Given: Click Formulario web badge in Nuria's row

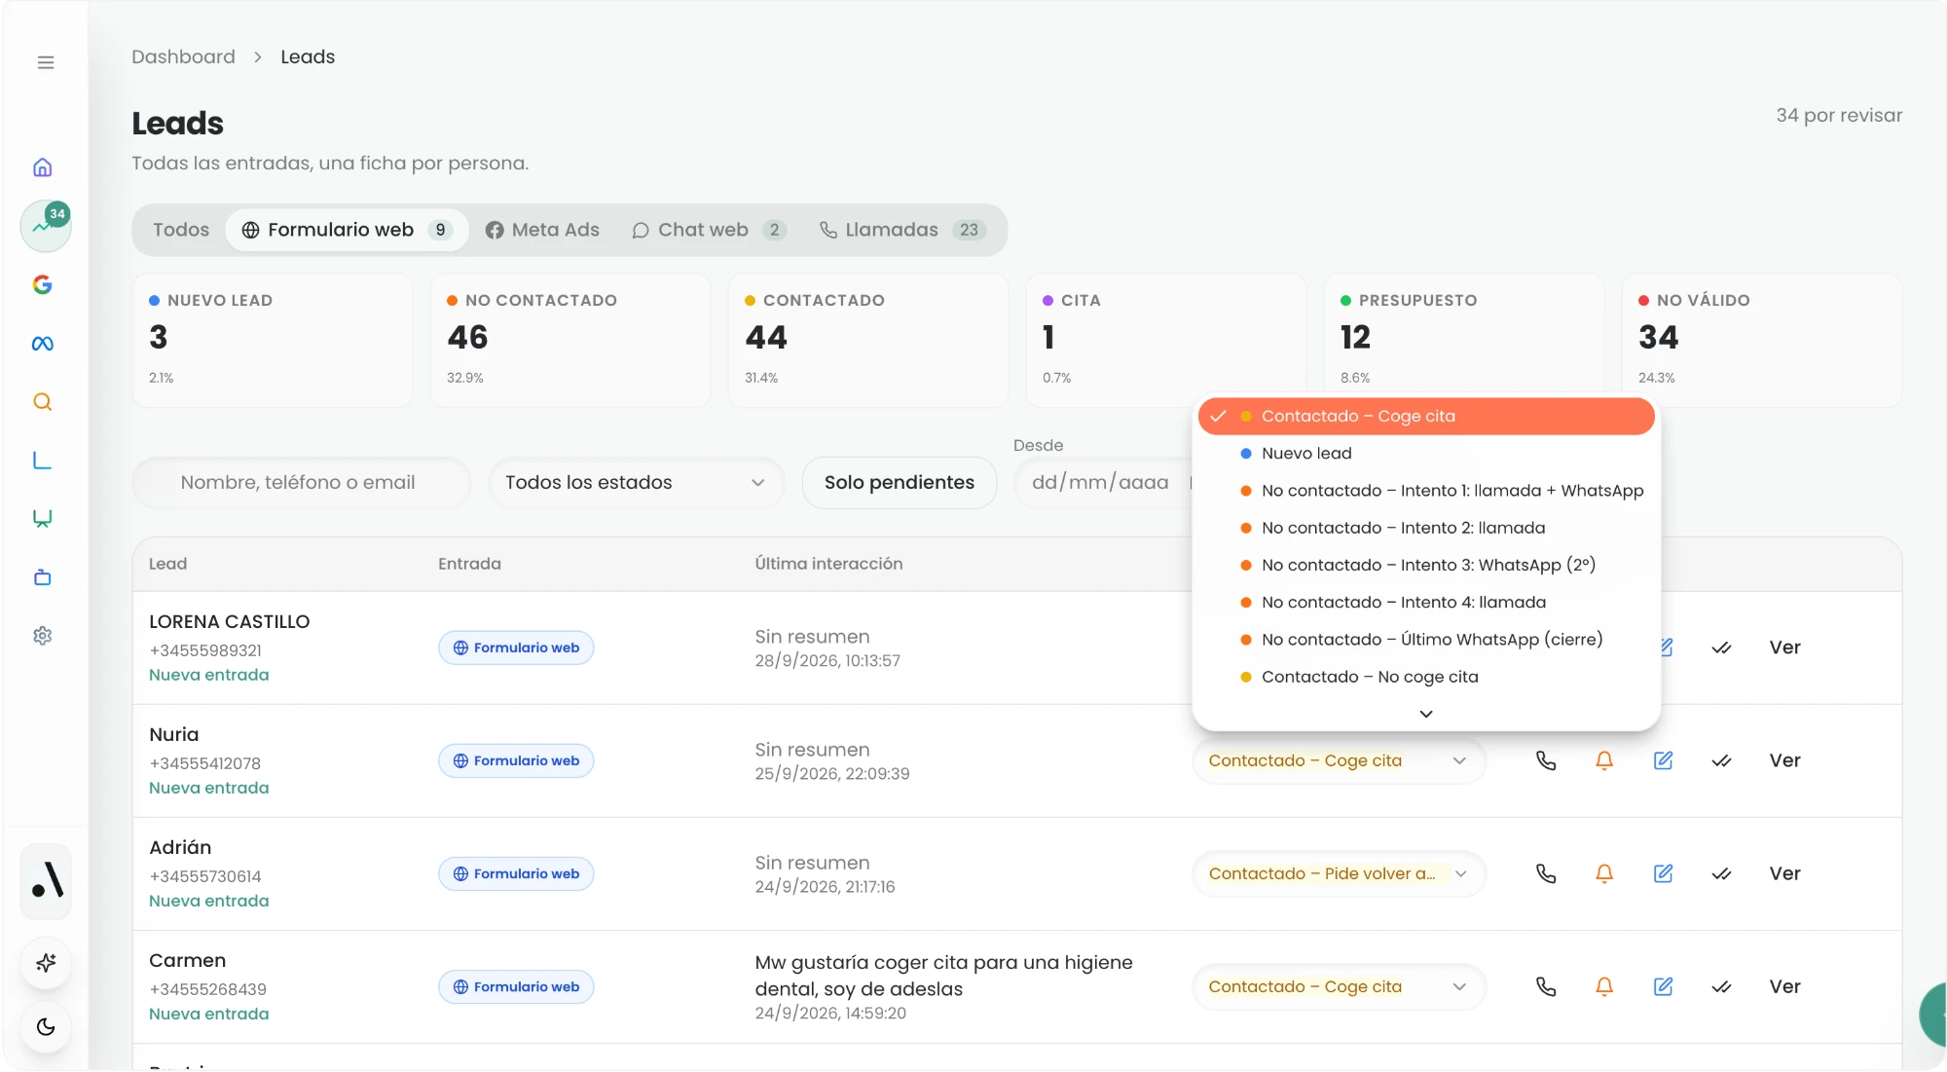Looking at the screenshot, I should [516, 760].
